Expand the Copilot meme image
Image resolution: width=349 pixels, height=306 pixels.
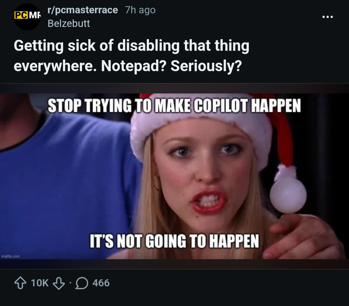point(174,176)
